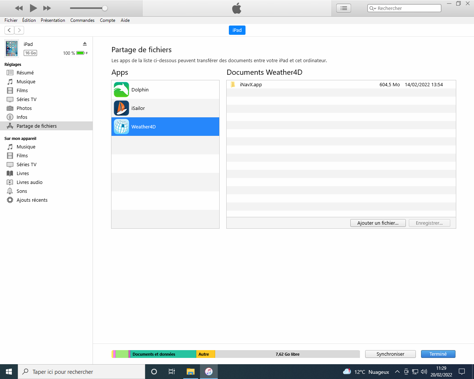The height and width of the screenshot is (379, 474).
Task: Skip to the previous track
Action: (x=19, y=8)
